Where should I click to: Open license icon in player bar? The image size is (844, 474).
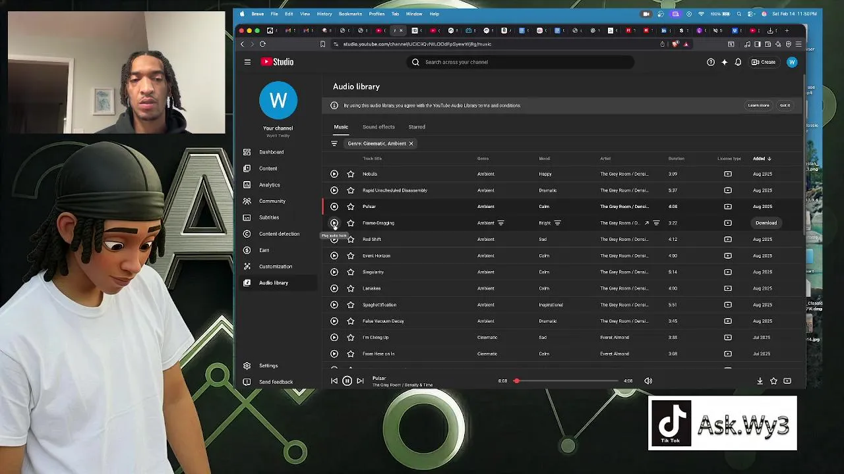787,381
